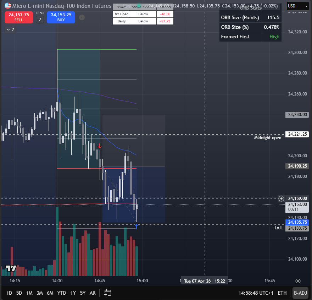Click the blue BUY 24,153.25 button
Viewport: 312px width, 300px height.
[x=61, y=17]
